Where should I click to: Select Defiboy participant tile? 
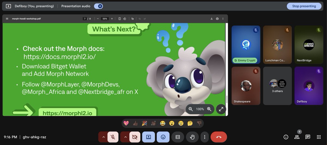[309, 86]
